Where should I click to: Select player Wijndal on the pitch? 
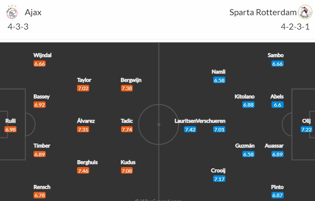point(43,55)
